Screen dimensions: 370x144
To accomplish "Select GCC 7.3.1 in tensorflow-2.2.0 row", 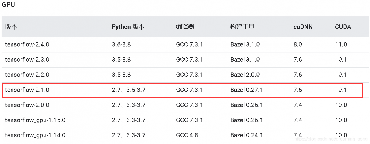I will pos(189,75).
